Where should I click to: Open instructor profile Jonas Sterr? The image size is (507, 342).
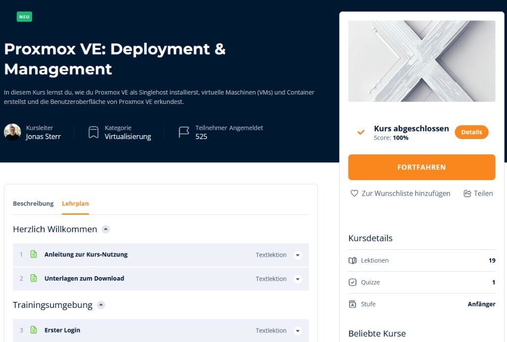(44, 137)
